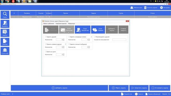
Task: Increase Количество under Удалить личные сообщения
Action: [x=89, y=47]
